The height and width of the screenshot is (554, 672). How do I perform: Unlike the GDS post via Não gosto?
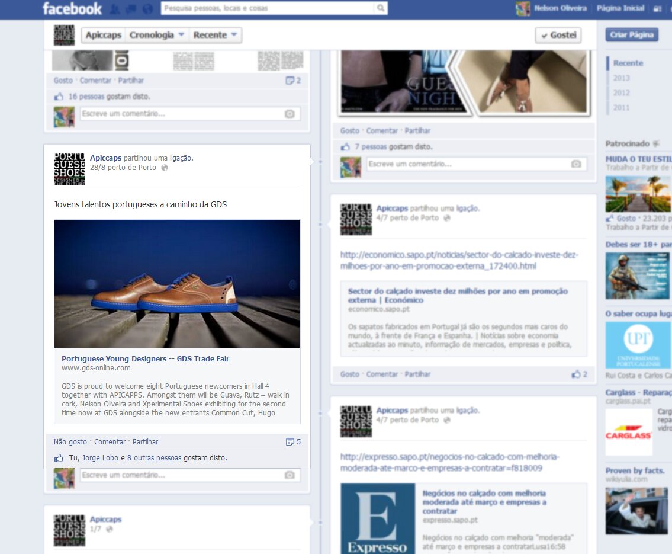click(70, 441)
